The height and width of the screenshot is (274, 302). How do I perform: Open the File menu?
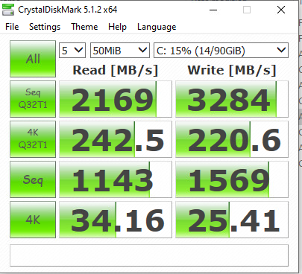click(x=12, y=27)
